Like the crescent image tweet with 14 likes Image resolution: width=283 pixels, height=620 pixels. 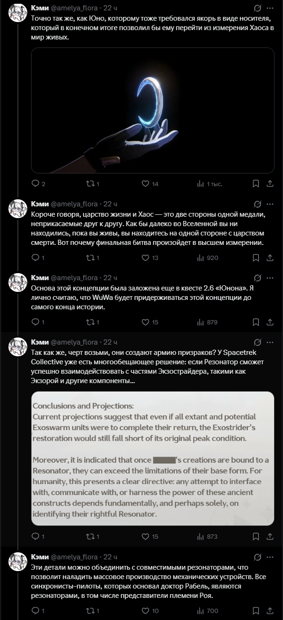(x=146, y=184)
